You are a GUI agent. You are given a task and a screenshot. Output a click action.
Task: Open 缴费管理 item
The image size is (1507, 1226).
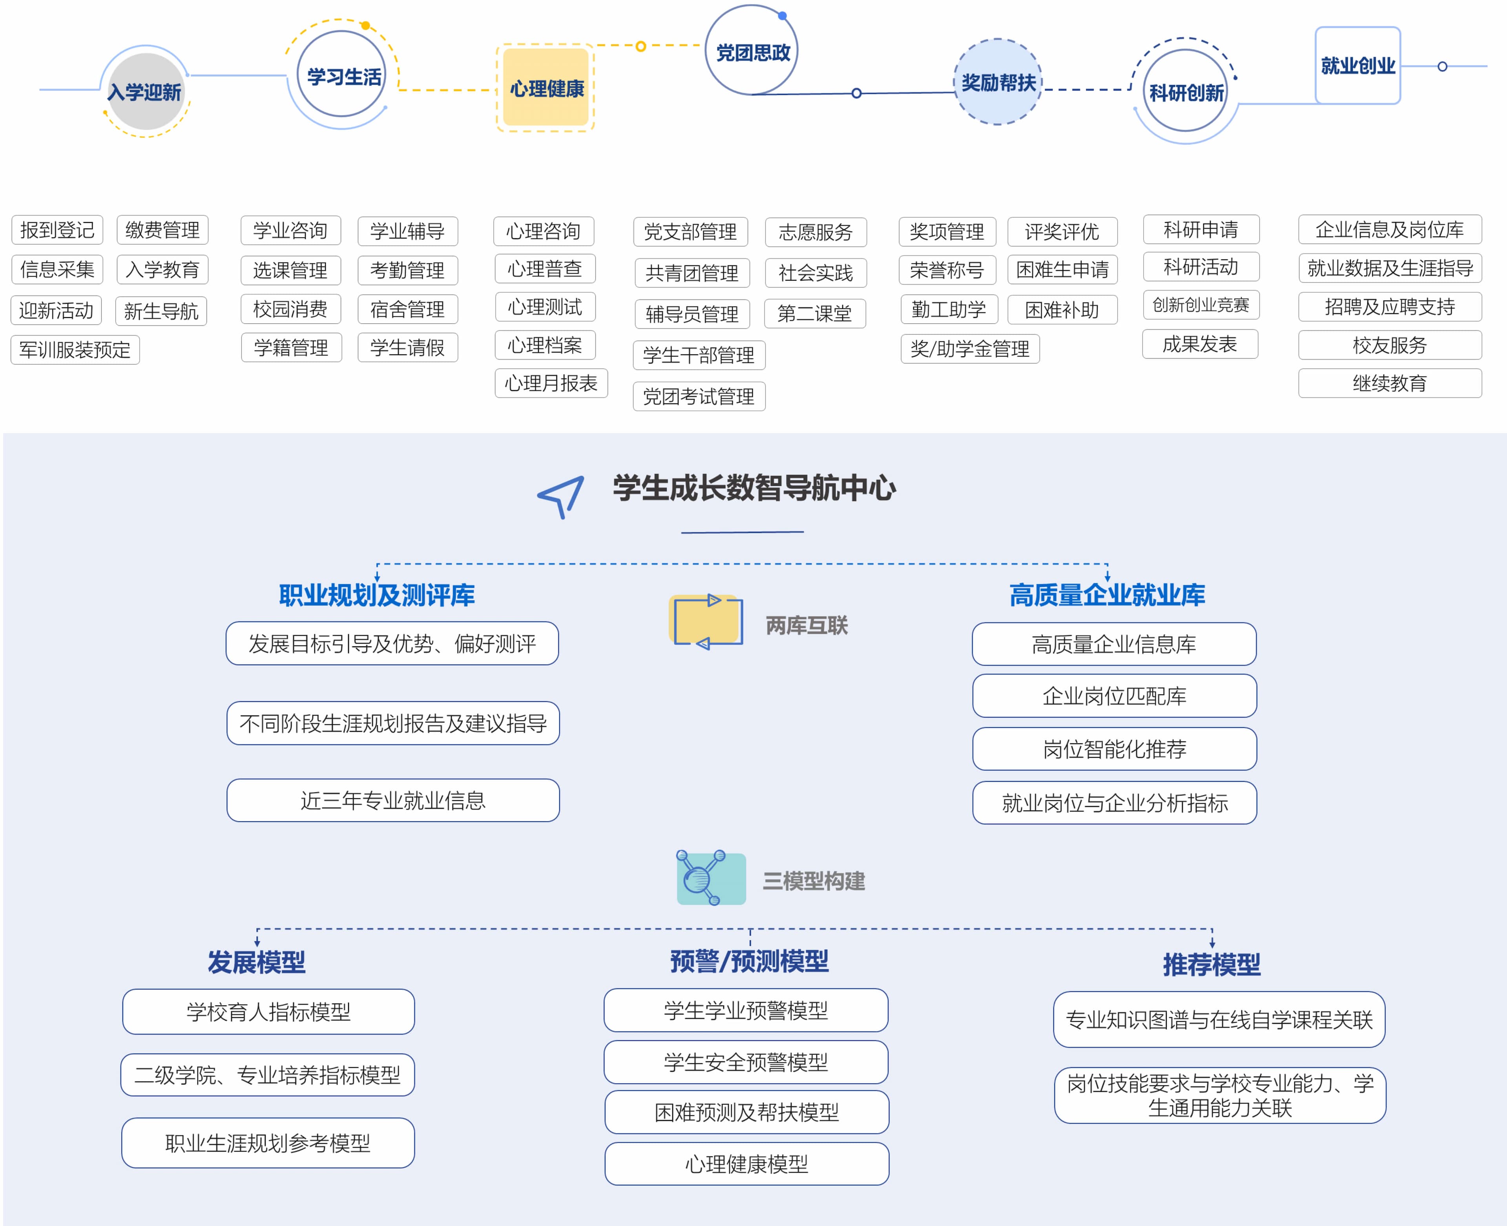tap(162, 230)
